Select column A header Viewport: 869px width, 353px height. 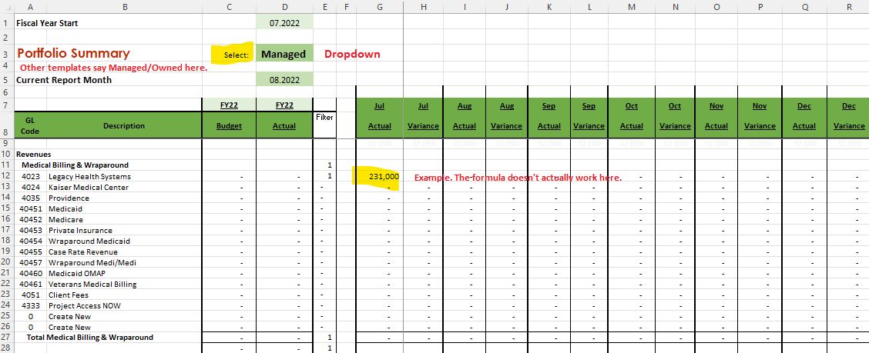pyautogui.click(x=30, y=6)
